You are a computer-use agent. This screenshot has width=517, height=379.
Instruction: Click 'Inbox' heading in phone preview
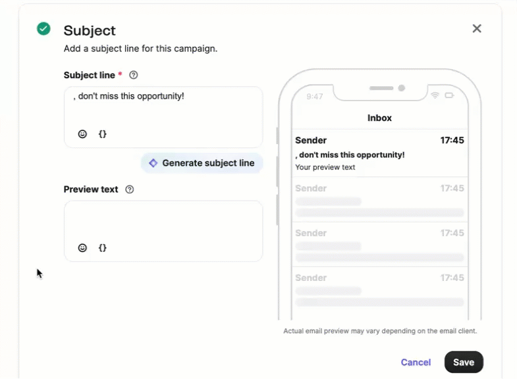point(379,118)
